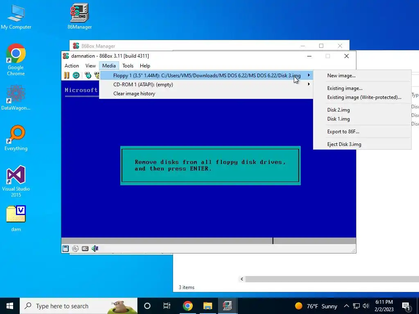Click the green hard reset toolbar icon

pyautogui.click(x=76, y=75)
